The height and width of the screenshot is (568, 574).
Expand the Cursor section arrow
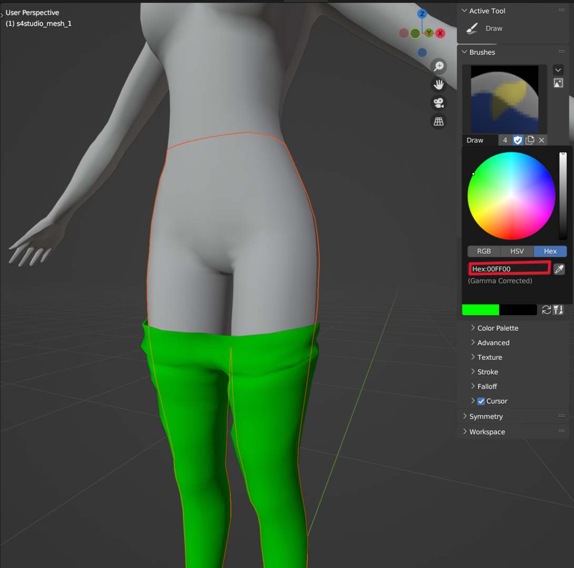click(473, 401)
